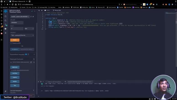Viewport: 177px width, 100px height.
Task: Delete all deployed contracts trash icon
Action: [x=34, y=59]
